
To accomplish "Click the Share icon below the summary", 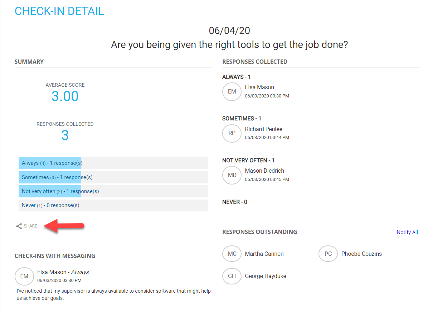I will tap(18, 226).
